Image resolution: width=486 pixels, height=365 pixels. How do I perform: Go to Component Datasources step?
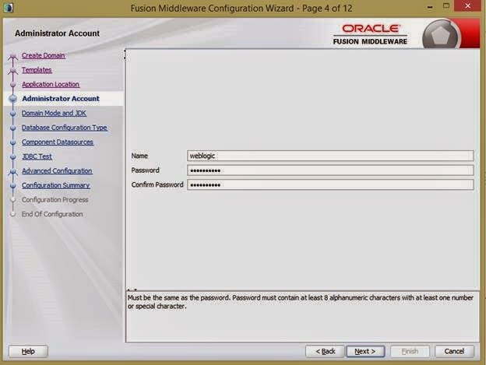pos(58,142)
